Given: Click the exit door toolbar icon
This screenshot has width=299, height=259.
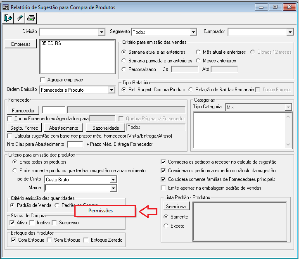Looking at the screenshot, I should 8,18.
